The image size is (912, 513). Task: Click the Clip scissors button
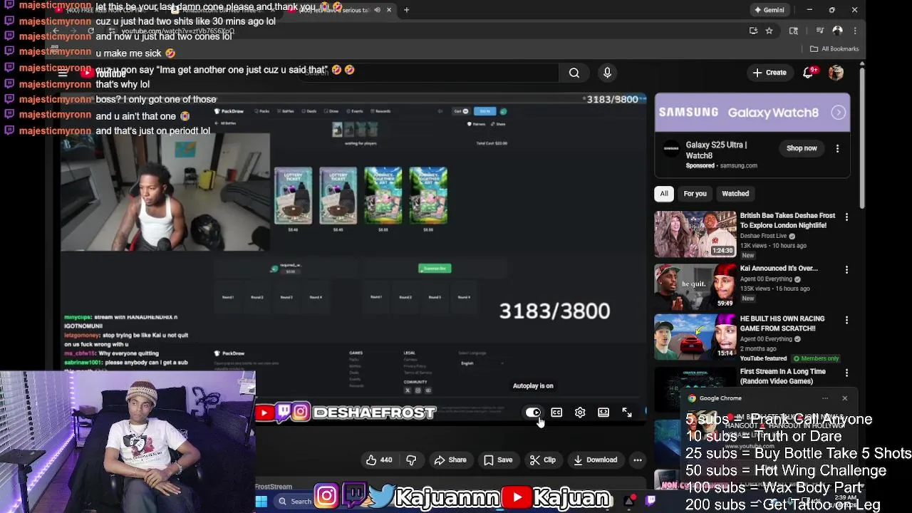[543, 460]
